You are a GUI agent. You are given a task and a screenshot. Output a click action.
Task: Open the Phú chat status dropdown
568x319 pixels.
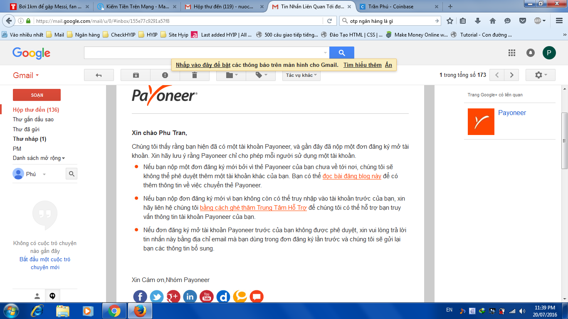pos(44,174)
